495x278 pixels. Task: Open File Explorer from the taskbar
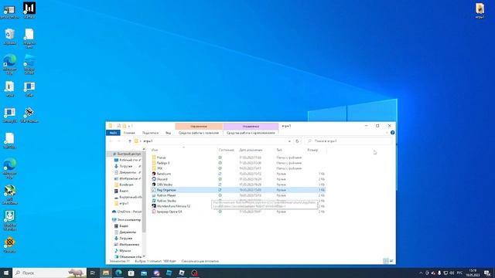pyautogui.click(x=106, y=273)
